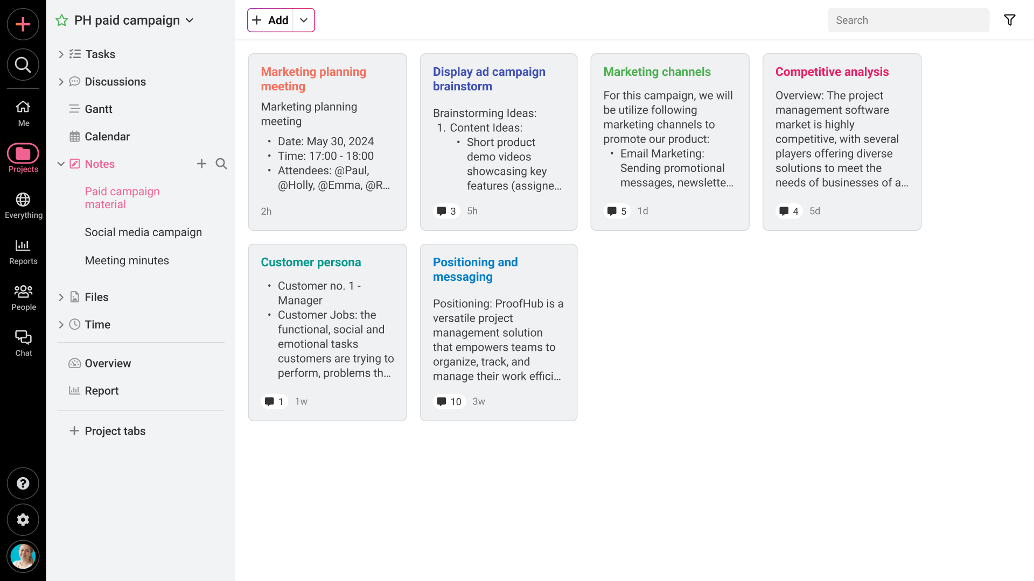
Task: Open the Social media campaign notebook
Action: 143,232
